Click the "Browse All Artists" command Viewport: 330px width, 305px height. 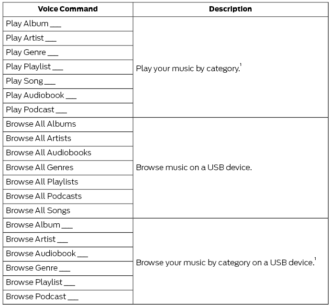[39, 138]
